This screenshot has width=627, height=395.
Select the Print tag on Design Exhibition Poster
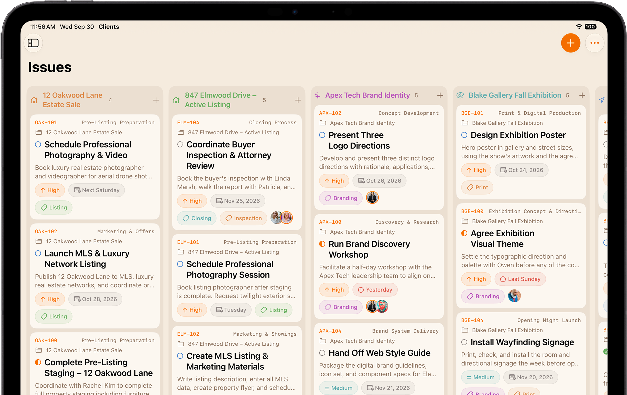477,187
